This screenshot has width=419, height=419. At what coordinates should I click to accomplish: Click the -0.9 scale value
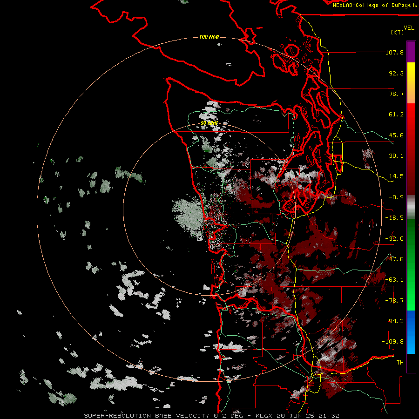[396, 197]
